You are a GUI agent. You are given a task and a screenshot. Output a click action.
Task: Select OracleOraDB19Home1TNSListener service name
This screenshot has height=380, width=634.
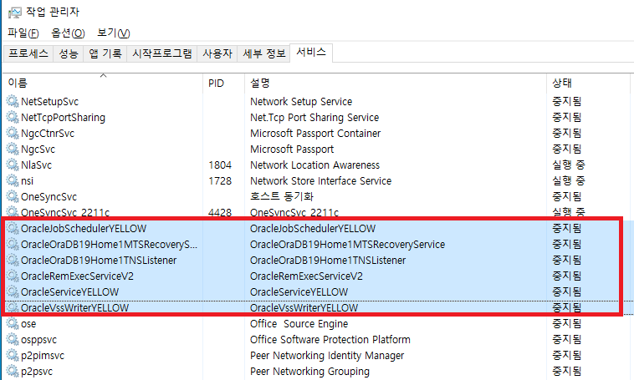[x=99, y=260]
